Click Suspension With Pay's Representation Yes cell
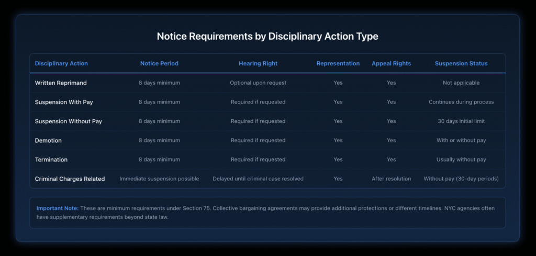This screenshot has width=536, height=256. point(338,102)
